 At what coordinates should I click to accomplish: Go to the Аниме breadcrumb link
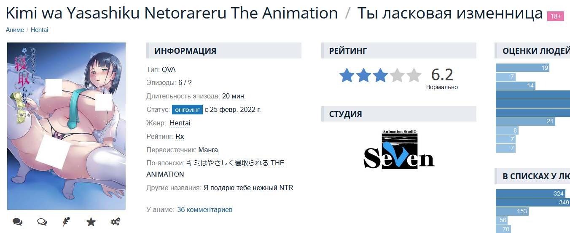click(15, 30)
